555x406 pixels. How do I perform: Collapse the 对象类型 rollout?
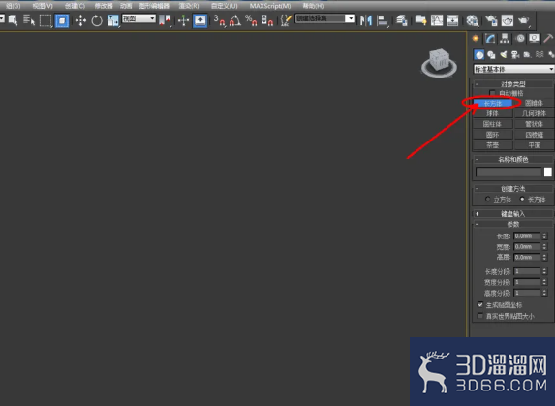513,84
